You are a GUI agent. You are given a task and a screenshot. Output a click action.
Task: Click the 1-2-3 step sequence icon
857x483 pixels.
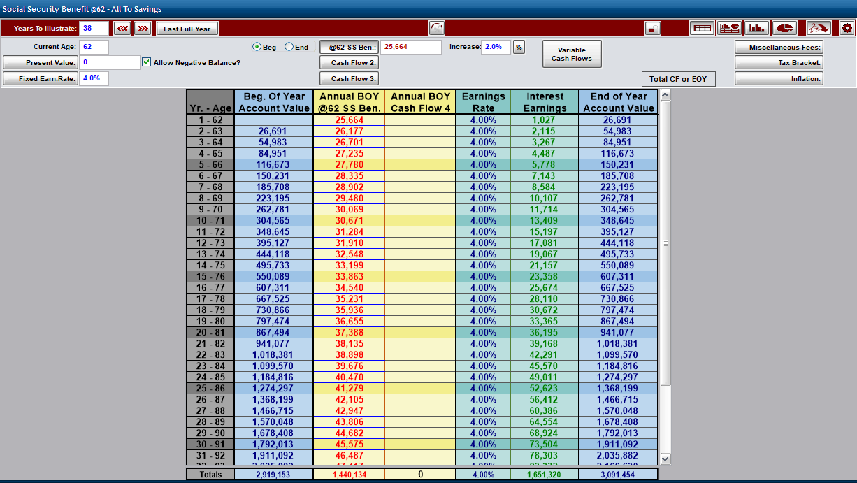pyautogui.click(x=818, y=29)
